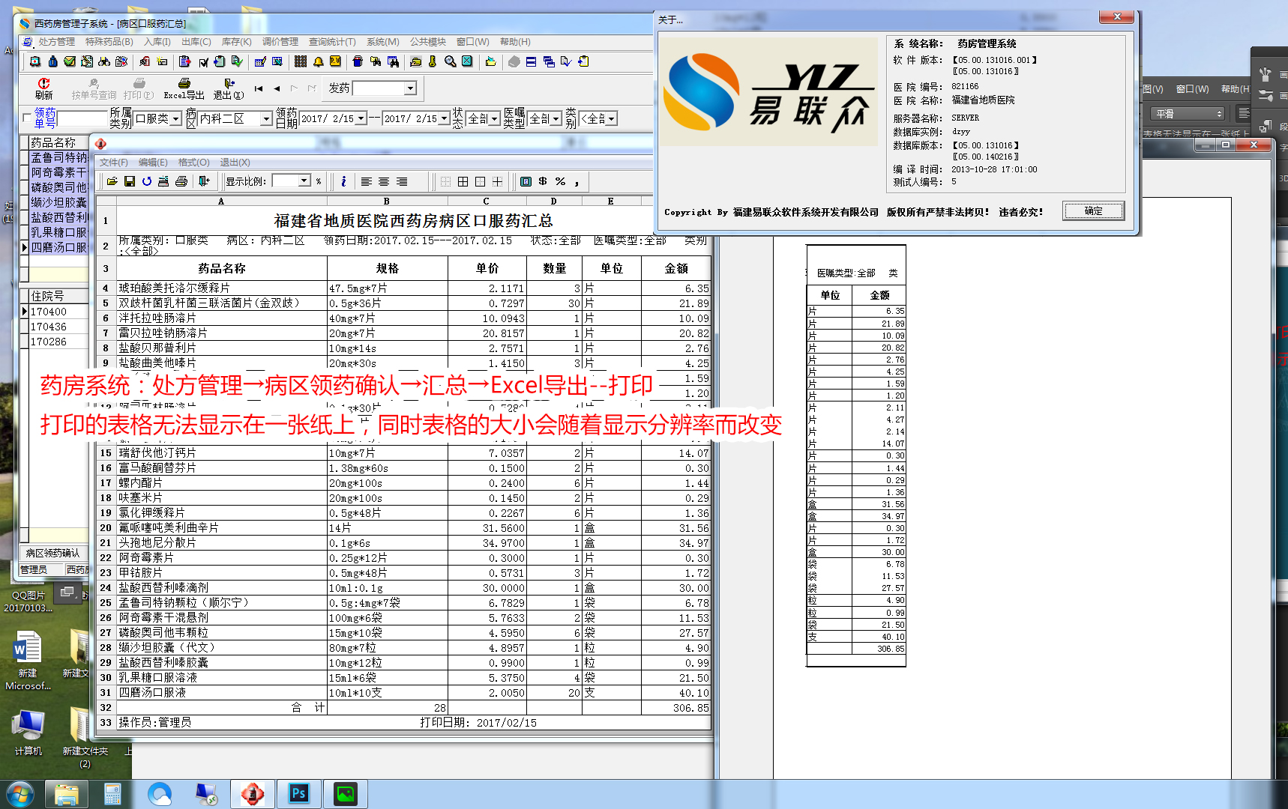
Task: Open the 格式(O) menu in report window
Action: click(x=193, y=163)
